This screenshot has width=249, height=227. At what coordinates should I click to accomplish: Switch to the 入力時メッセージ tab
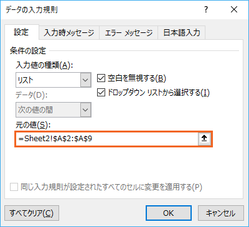click(x=69, y=33)
